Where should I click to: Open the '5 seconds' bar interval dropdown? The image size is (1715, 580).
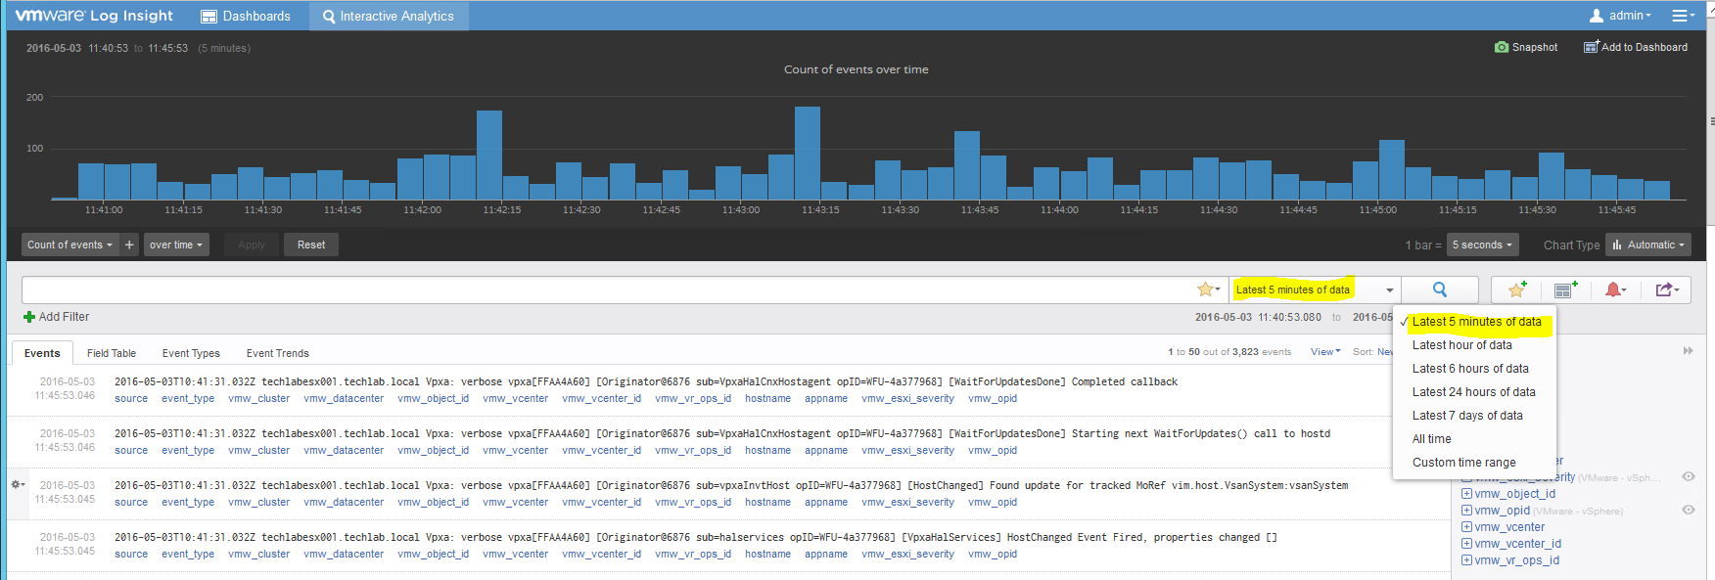pos(1482,245)
